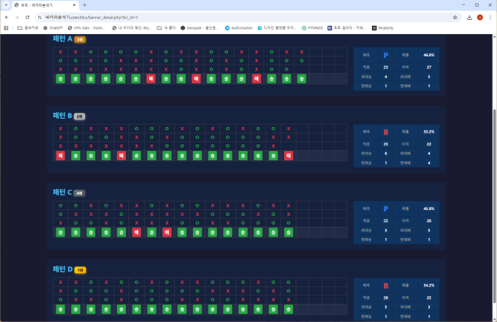Go back to previous page
The image size is (497, 322).
point(7,17)
